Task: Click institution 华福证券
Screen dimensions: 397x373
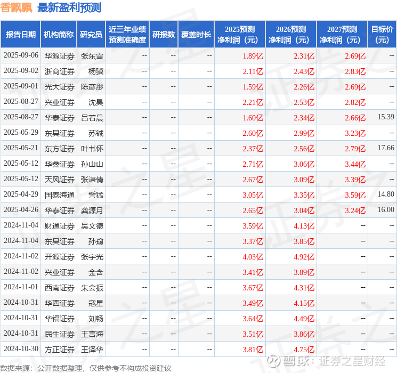Action: point(60,319)
